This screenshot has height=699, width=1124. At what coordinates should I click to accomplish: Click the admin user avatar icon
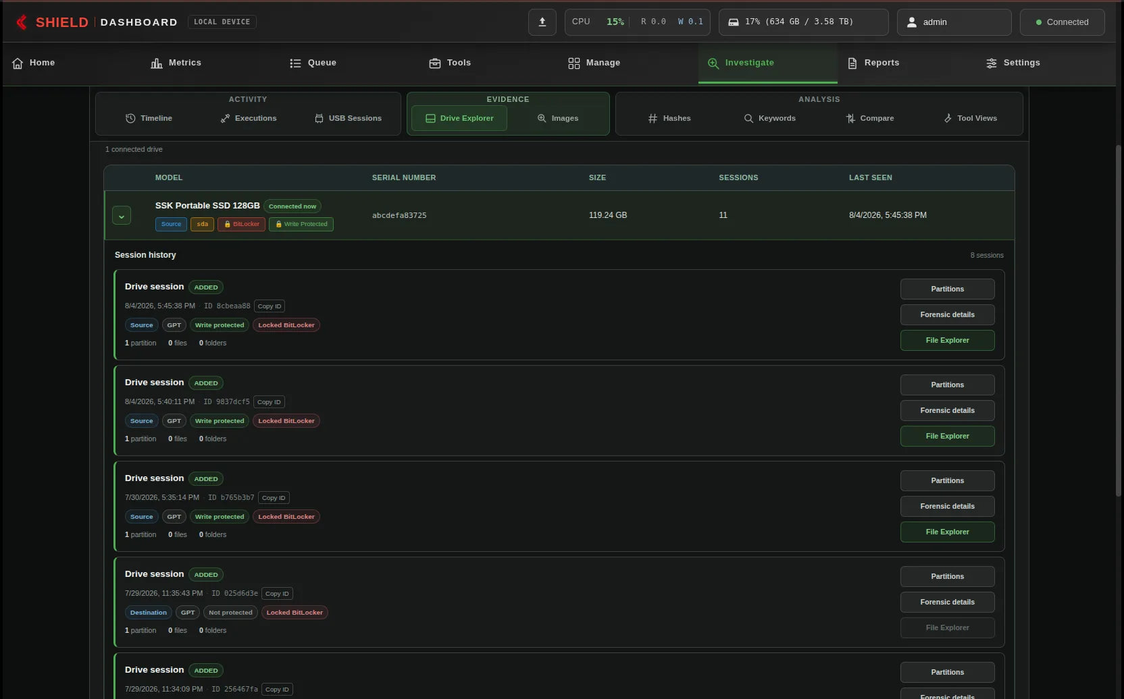tap(911, 22)
